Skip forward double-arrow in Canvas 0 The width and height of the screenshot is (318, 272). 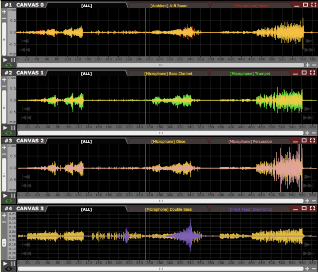pos(309,50)
